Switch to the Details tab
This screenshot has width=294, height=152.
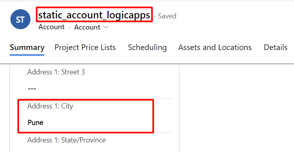click(x=276, y=48)
